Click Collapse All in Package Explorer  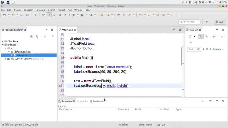(x=31, y=36)
